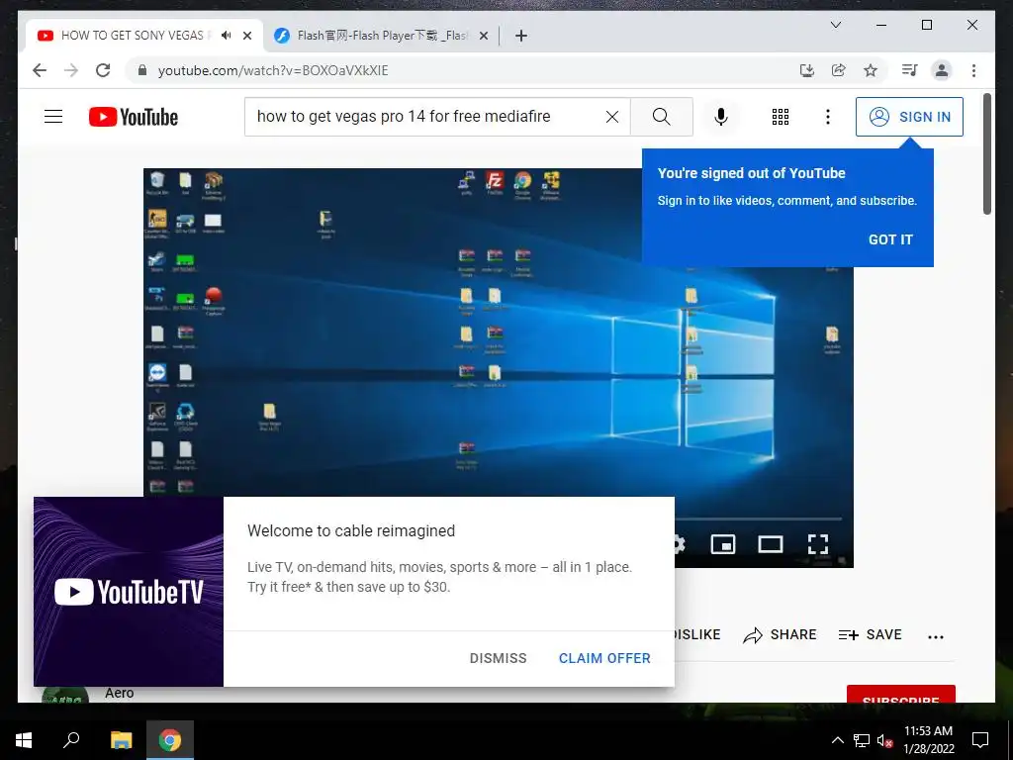This screenshot has width=1013, height=760.
Task: Share this page via address bar icon
Action: 839,70
